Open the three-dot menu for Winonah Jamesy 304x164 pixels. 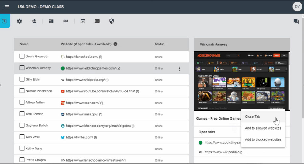179,69
